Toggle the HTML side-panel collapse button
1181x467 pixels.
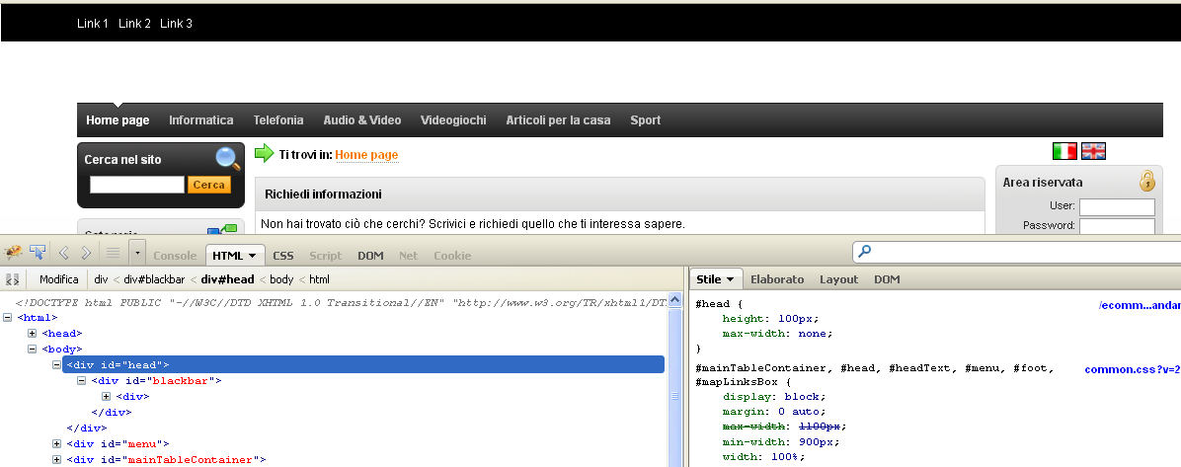pos(13,279)
